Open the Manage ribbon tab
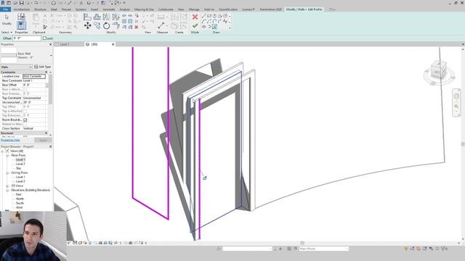Image resolution: width=465 pixels, height=261 pixels. pos(194,9)
